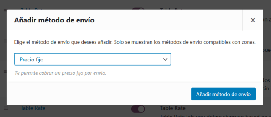Close the Añadir método de envío dialog
Screen dimensions: 271x117
point(253,20)
